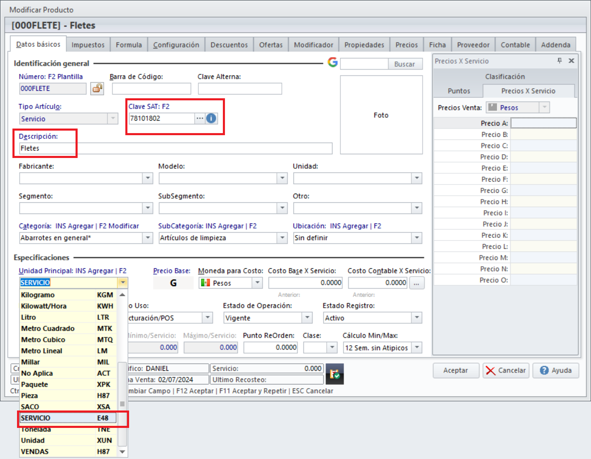Open the Ayuda help button
Viewport: 591px width, 459px height.
(x=556, y=370)
